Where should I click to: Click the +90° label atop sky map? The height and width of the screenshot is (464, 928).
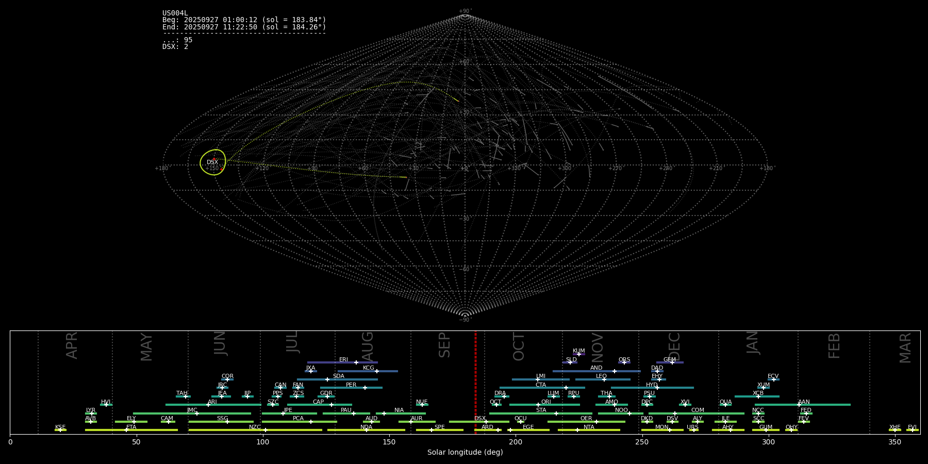click(465, 11)
